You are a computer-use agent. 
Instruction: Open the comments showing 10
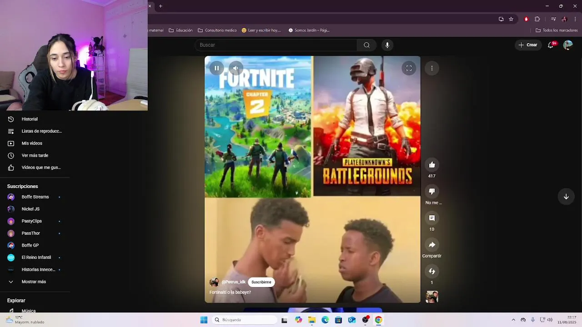[x=432, y=218]
